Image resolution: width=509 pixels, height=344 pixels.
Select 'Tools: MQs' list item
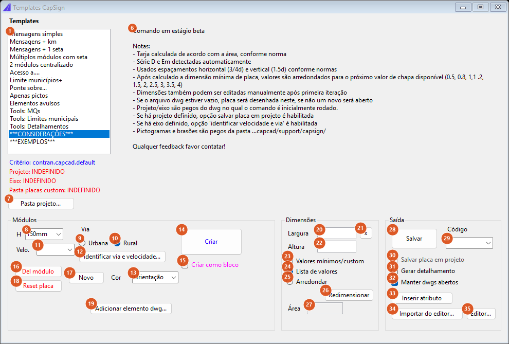[59, 111]
